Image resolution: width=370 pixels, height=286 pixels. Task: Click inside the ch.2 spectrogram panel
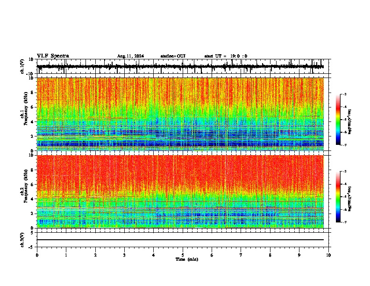coord(180,192)
